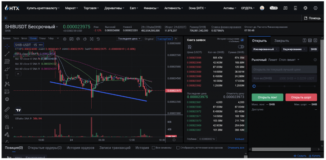Viewport: 326px width, 160px height.
Task: Toggle the magnet mode tool
Action: (x=7, y=127)
